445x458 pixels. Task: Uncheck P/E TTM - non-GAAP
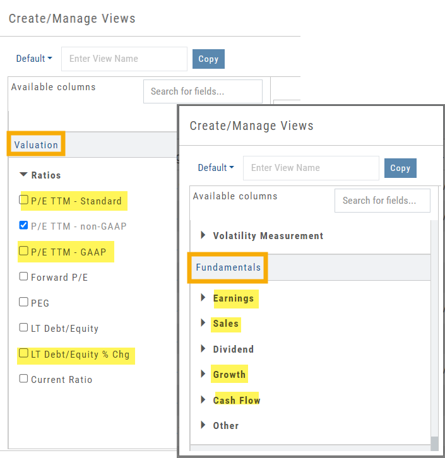coord(24,225)
